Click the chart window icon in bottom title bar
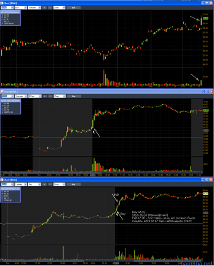 click(2, 180)
